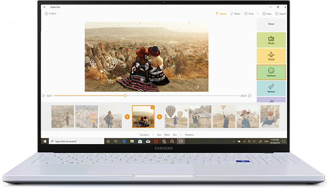The image size is (327, 188).
Task: Select the highlighted two-women clip thumbnail
Action: pyautogui.click(x=143, y=116)
